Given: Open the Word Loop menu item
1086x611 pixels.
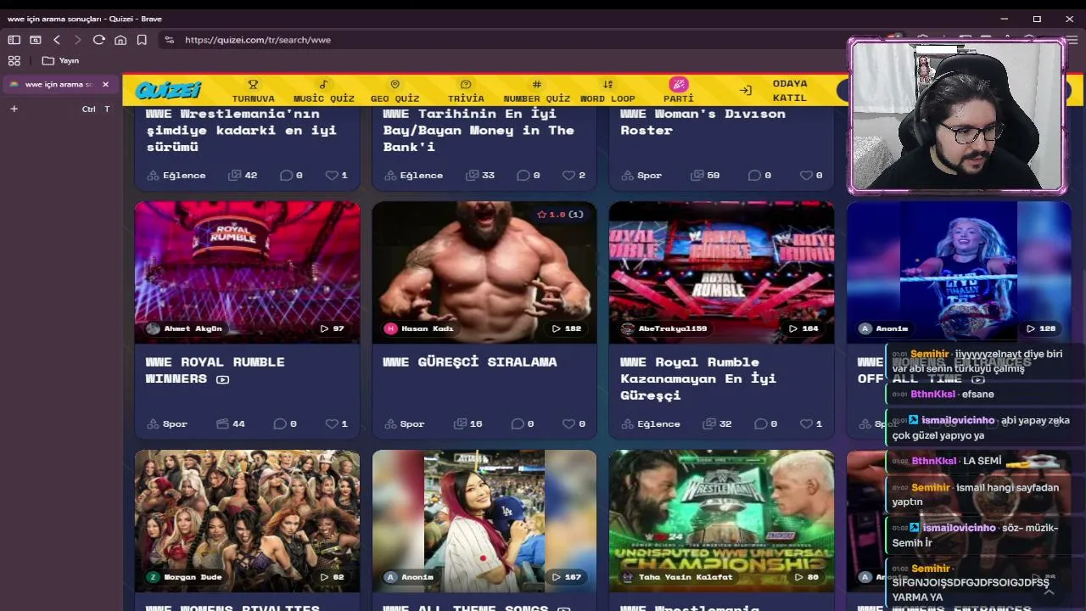Looking at the screenshot, I should tap(607, 91).
